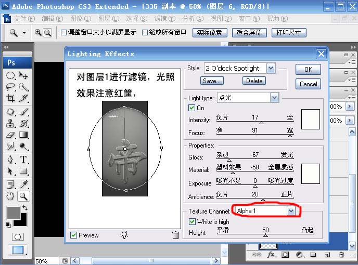This screenshot has width=358, height=265.
Task: Open the 编辑 (Edit) menu
Action: [52, 19]
